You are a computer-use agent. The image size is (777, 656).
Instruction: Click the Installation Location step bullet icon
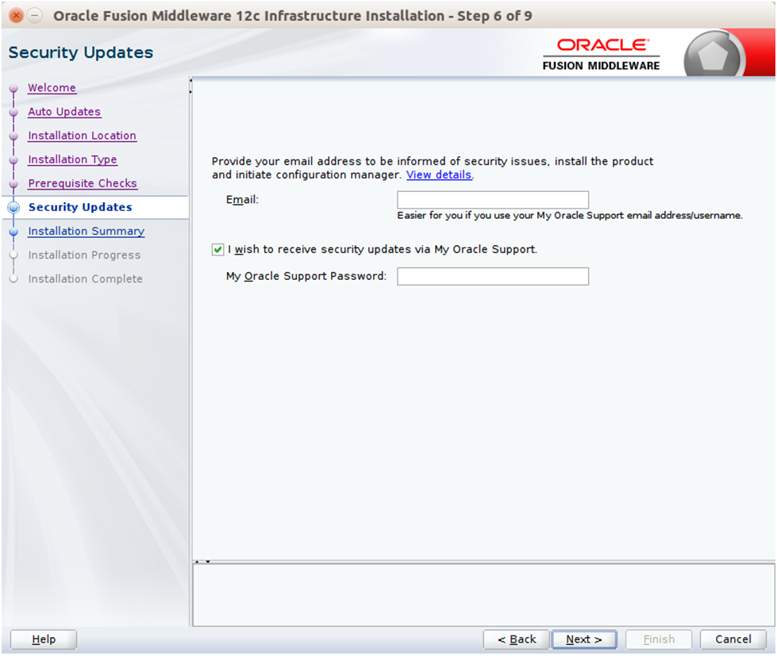coord(13,136)
